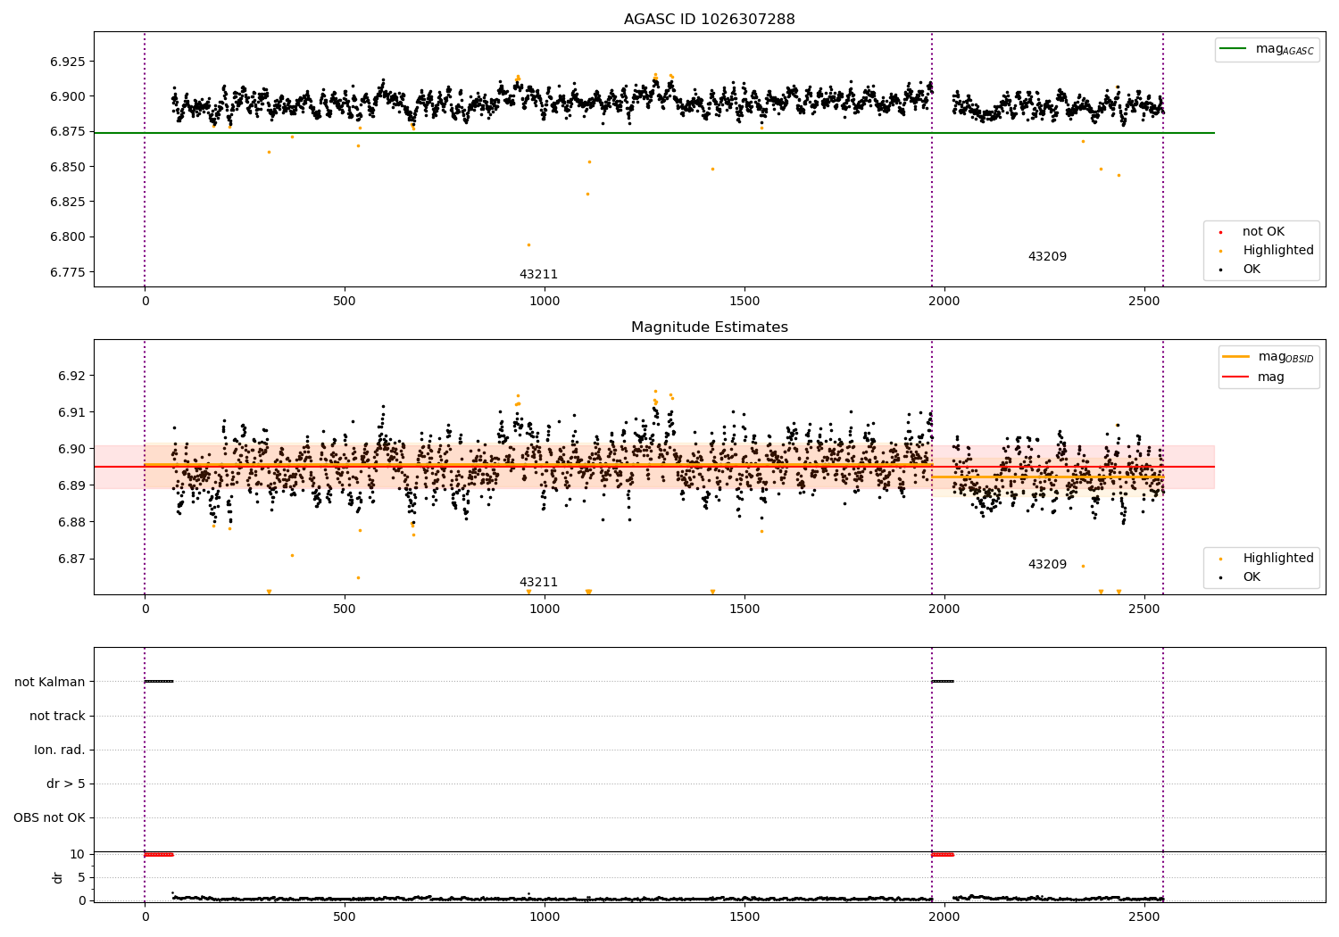Click orange line swatch beside mag OBSID legend

[x=1236, y=357]
